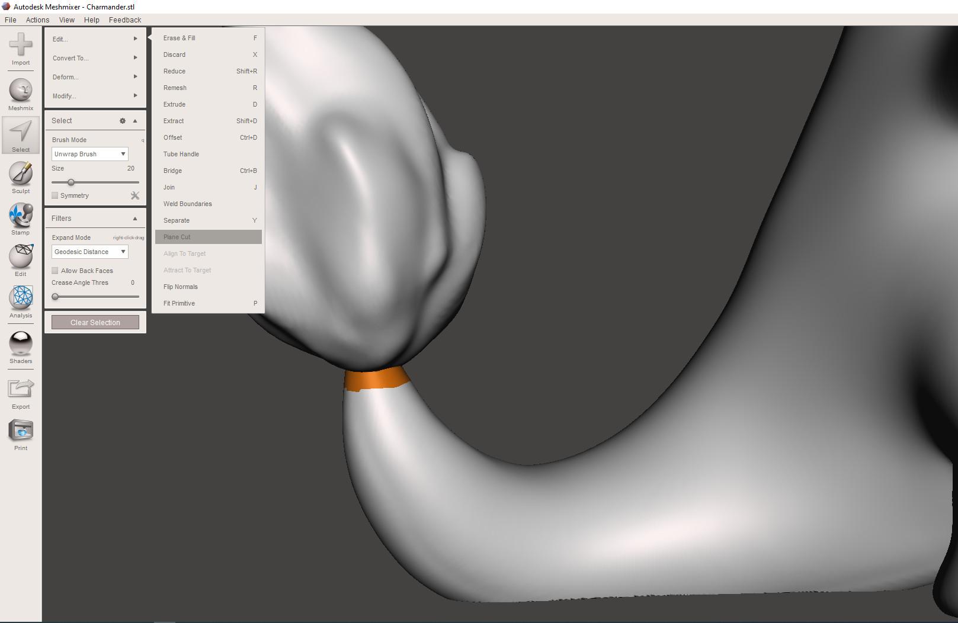Select the Extrude menu entry
The height and width of the screenshot is (623, 958).
[209, 104]
